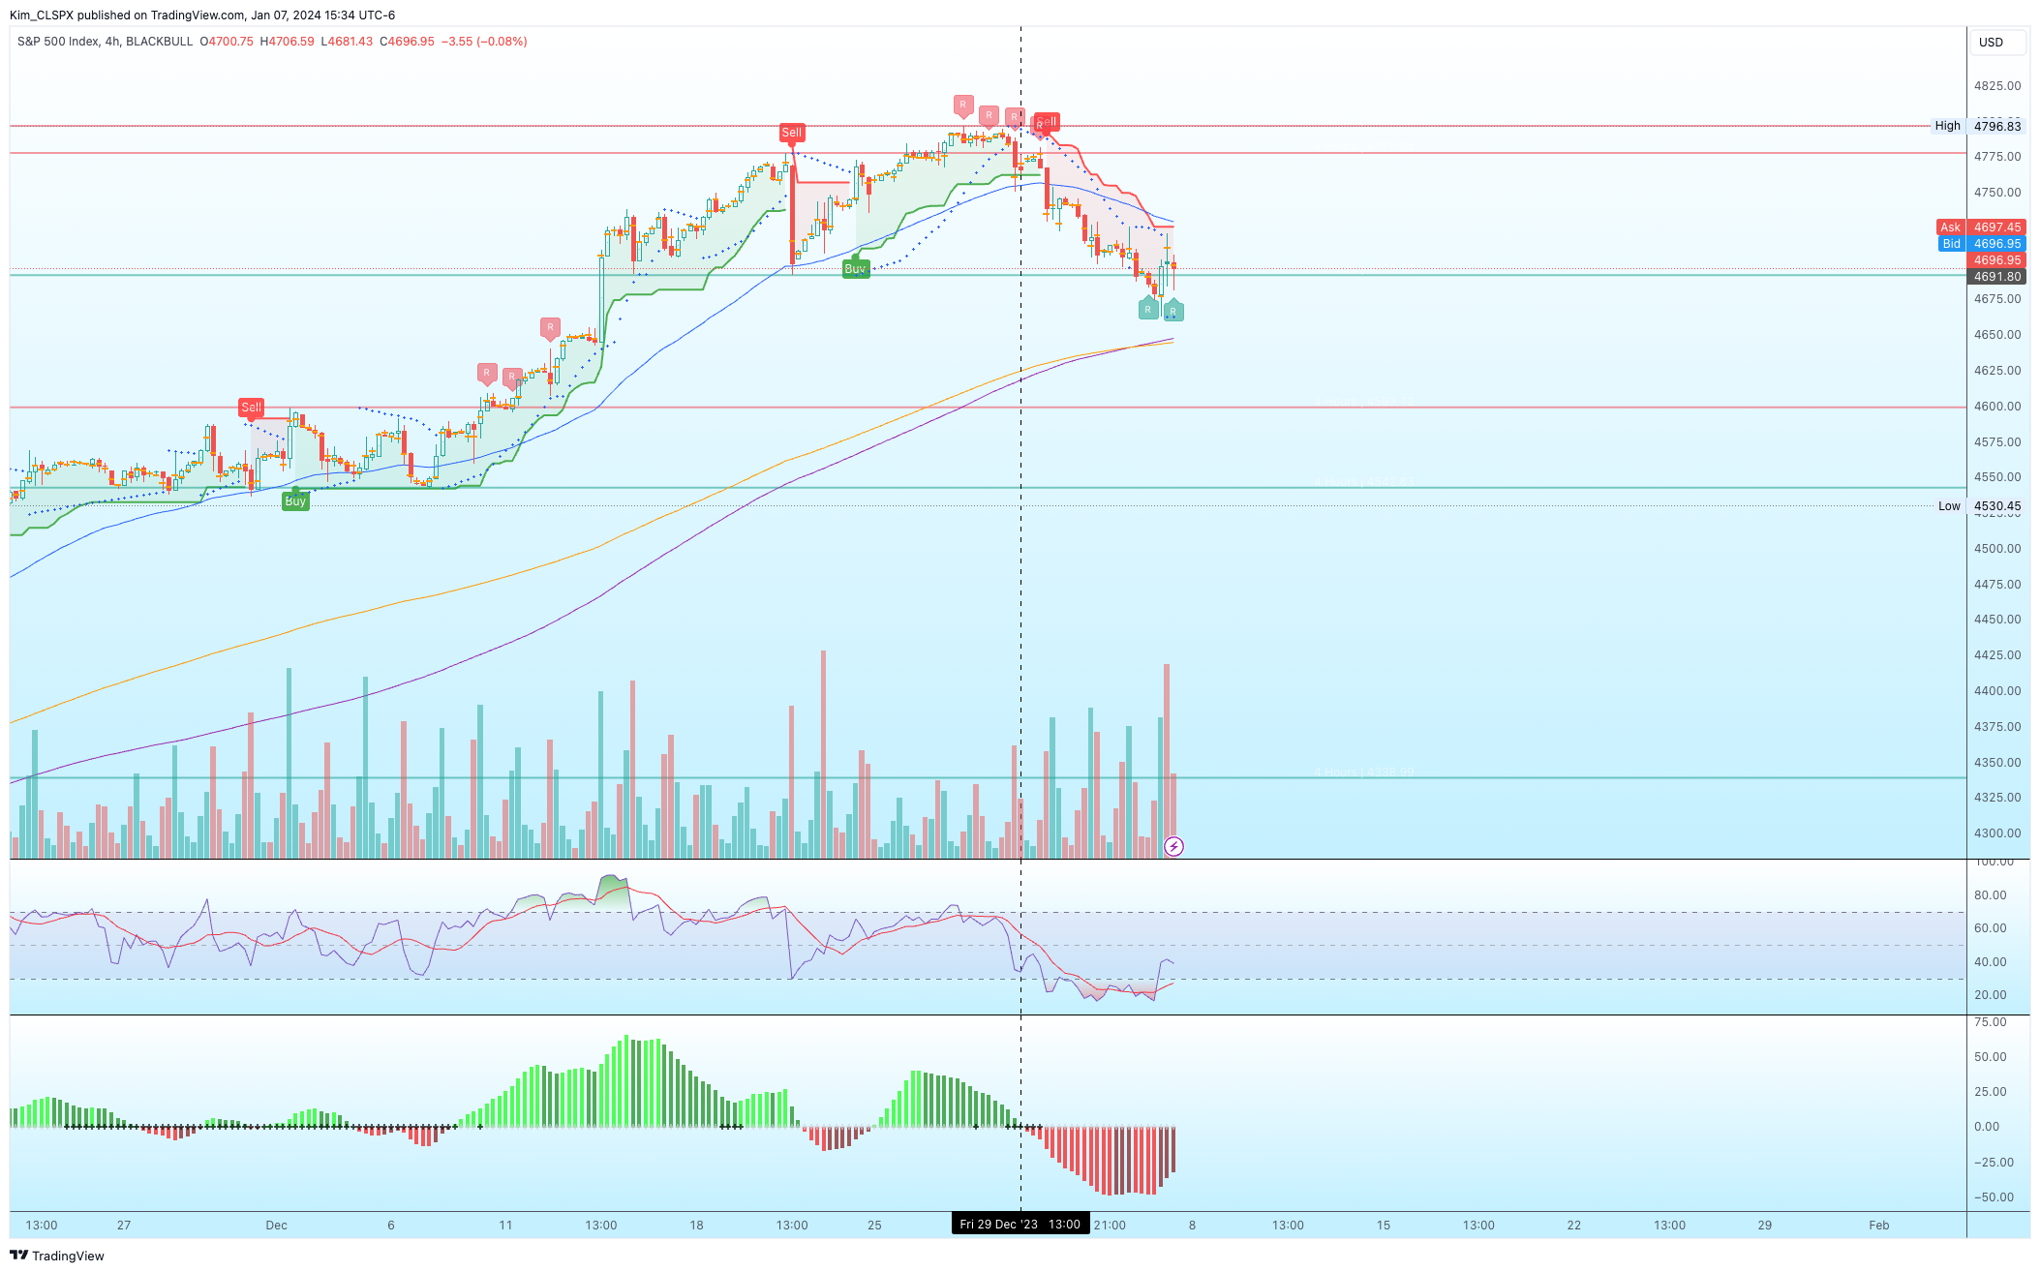Click the purple lightning bolt icon
Image resolution: width=2040 pixels, height=1272 pixels.
1173,847
